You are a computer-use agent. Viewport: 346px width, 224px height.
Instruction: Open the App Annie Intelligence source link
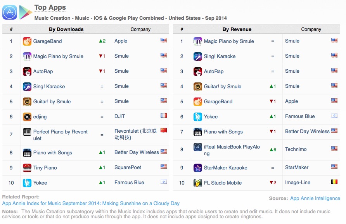(315, 198)
